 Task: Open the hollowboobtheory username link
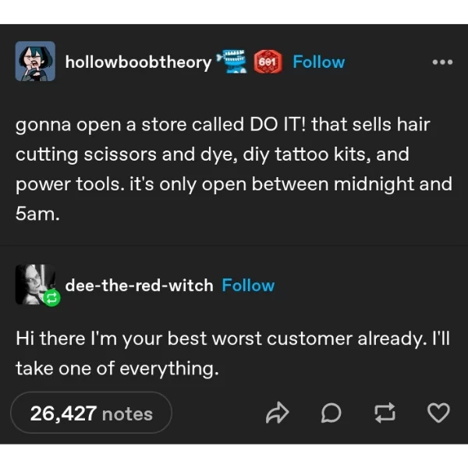(138, 62)
